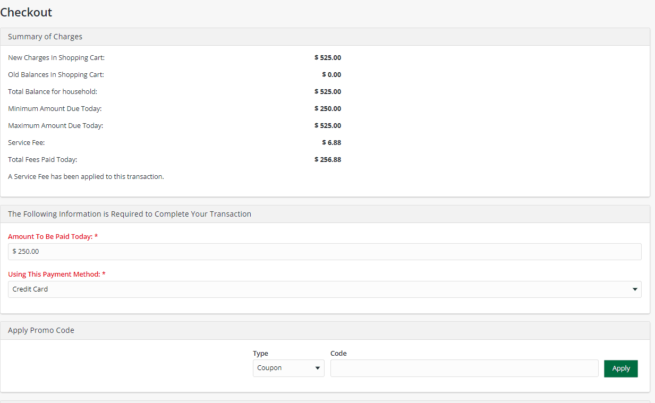Screen dimensions: 655x403
Task: Click the required information panel header
Action: (129, 214)
